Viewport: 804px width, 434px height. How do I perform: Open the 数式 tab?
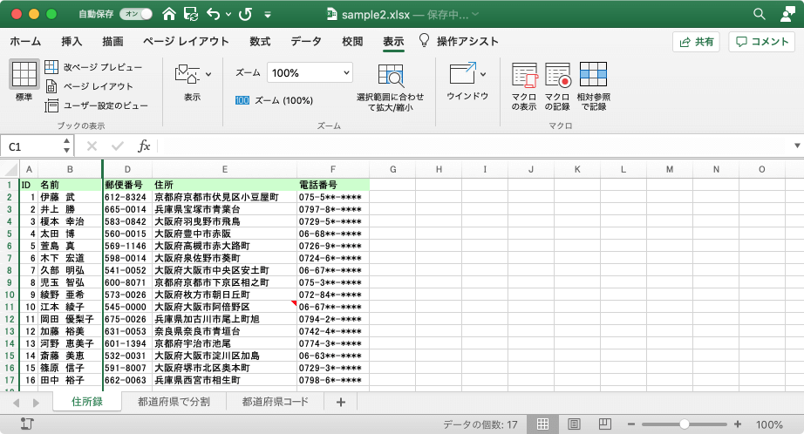click(x=260, y=42)
